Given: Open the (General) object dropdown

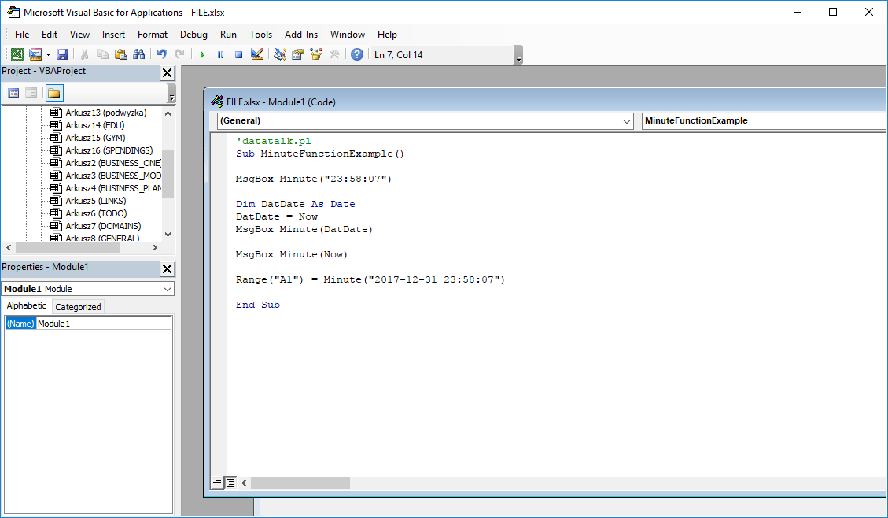Looking at the screenshot, I should pyautogui.click(x=625, y=120).
